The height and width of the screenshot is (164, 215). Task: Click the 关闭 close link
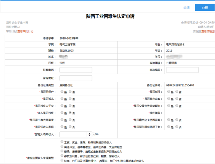click(187, 8)
